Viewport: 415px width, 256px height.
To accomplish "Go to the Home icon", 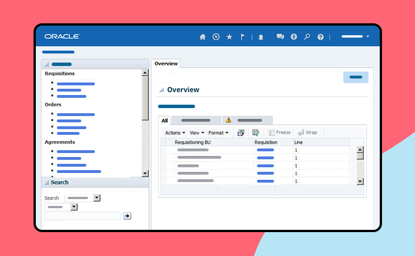I will click(x=202, y=37).
